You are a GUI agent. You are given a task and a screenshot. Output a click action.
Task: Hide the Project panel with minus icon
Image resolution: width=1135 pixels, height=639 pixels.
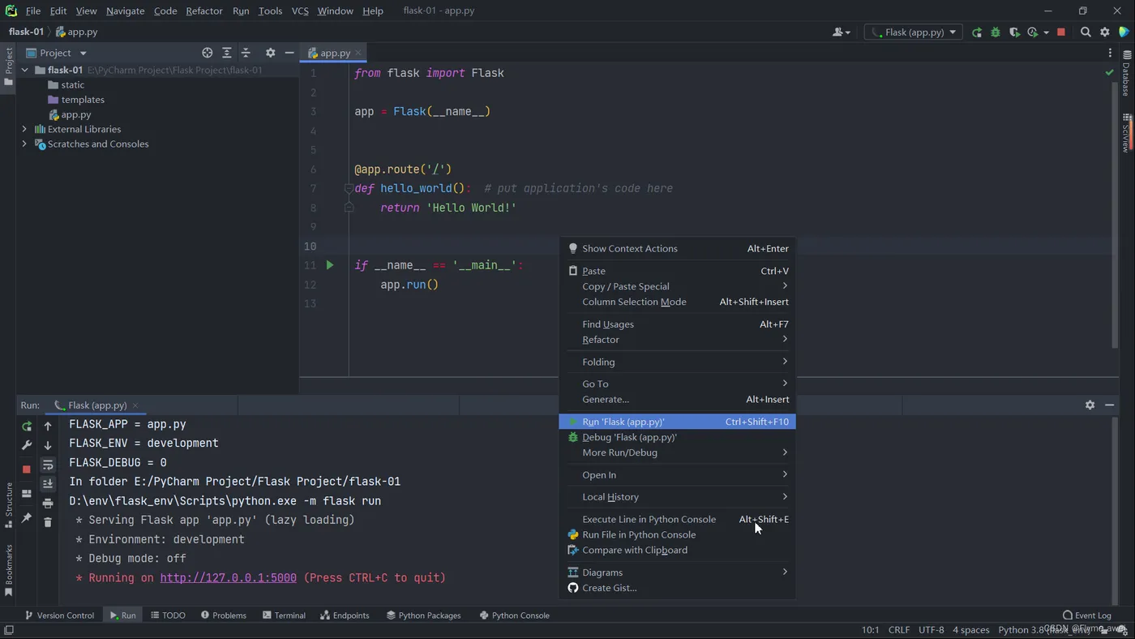coord(289,53)
